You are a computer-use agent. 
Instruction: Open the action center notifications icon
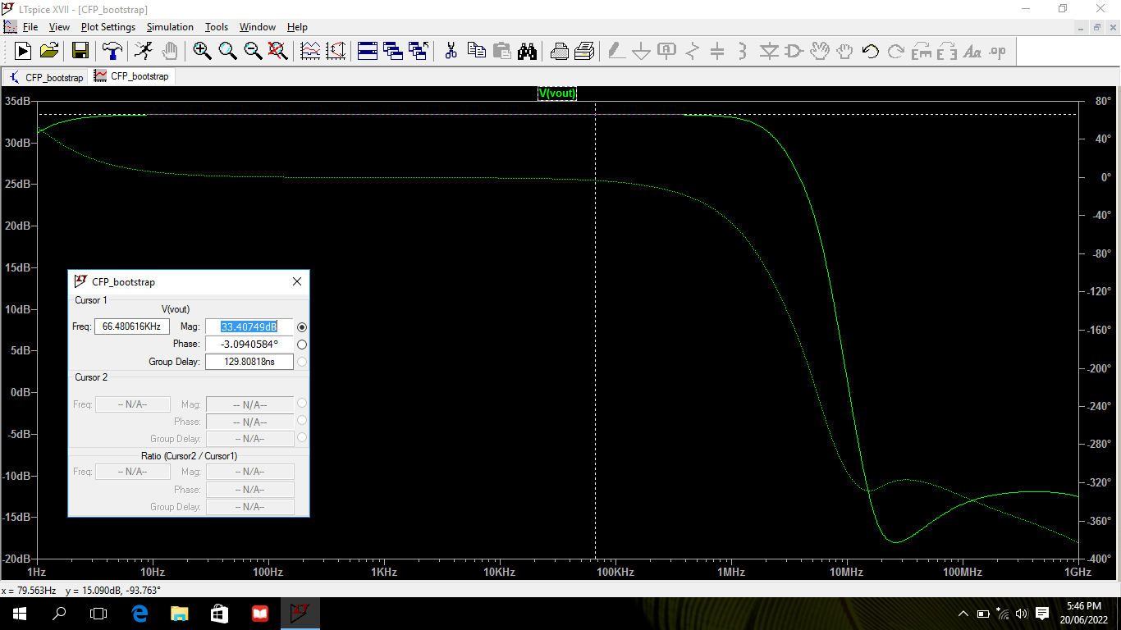click(x=1042, y=614)
